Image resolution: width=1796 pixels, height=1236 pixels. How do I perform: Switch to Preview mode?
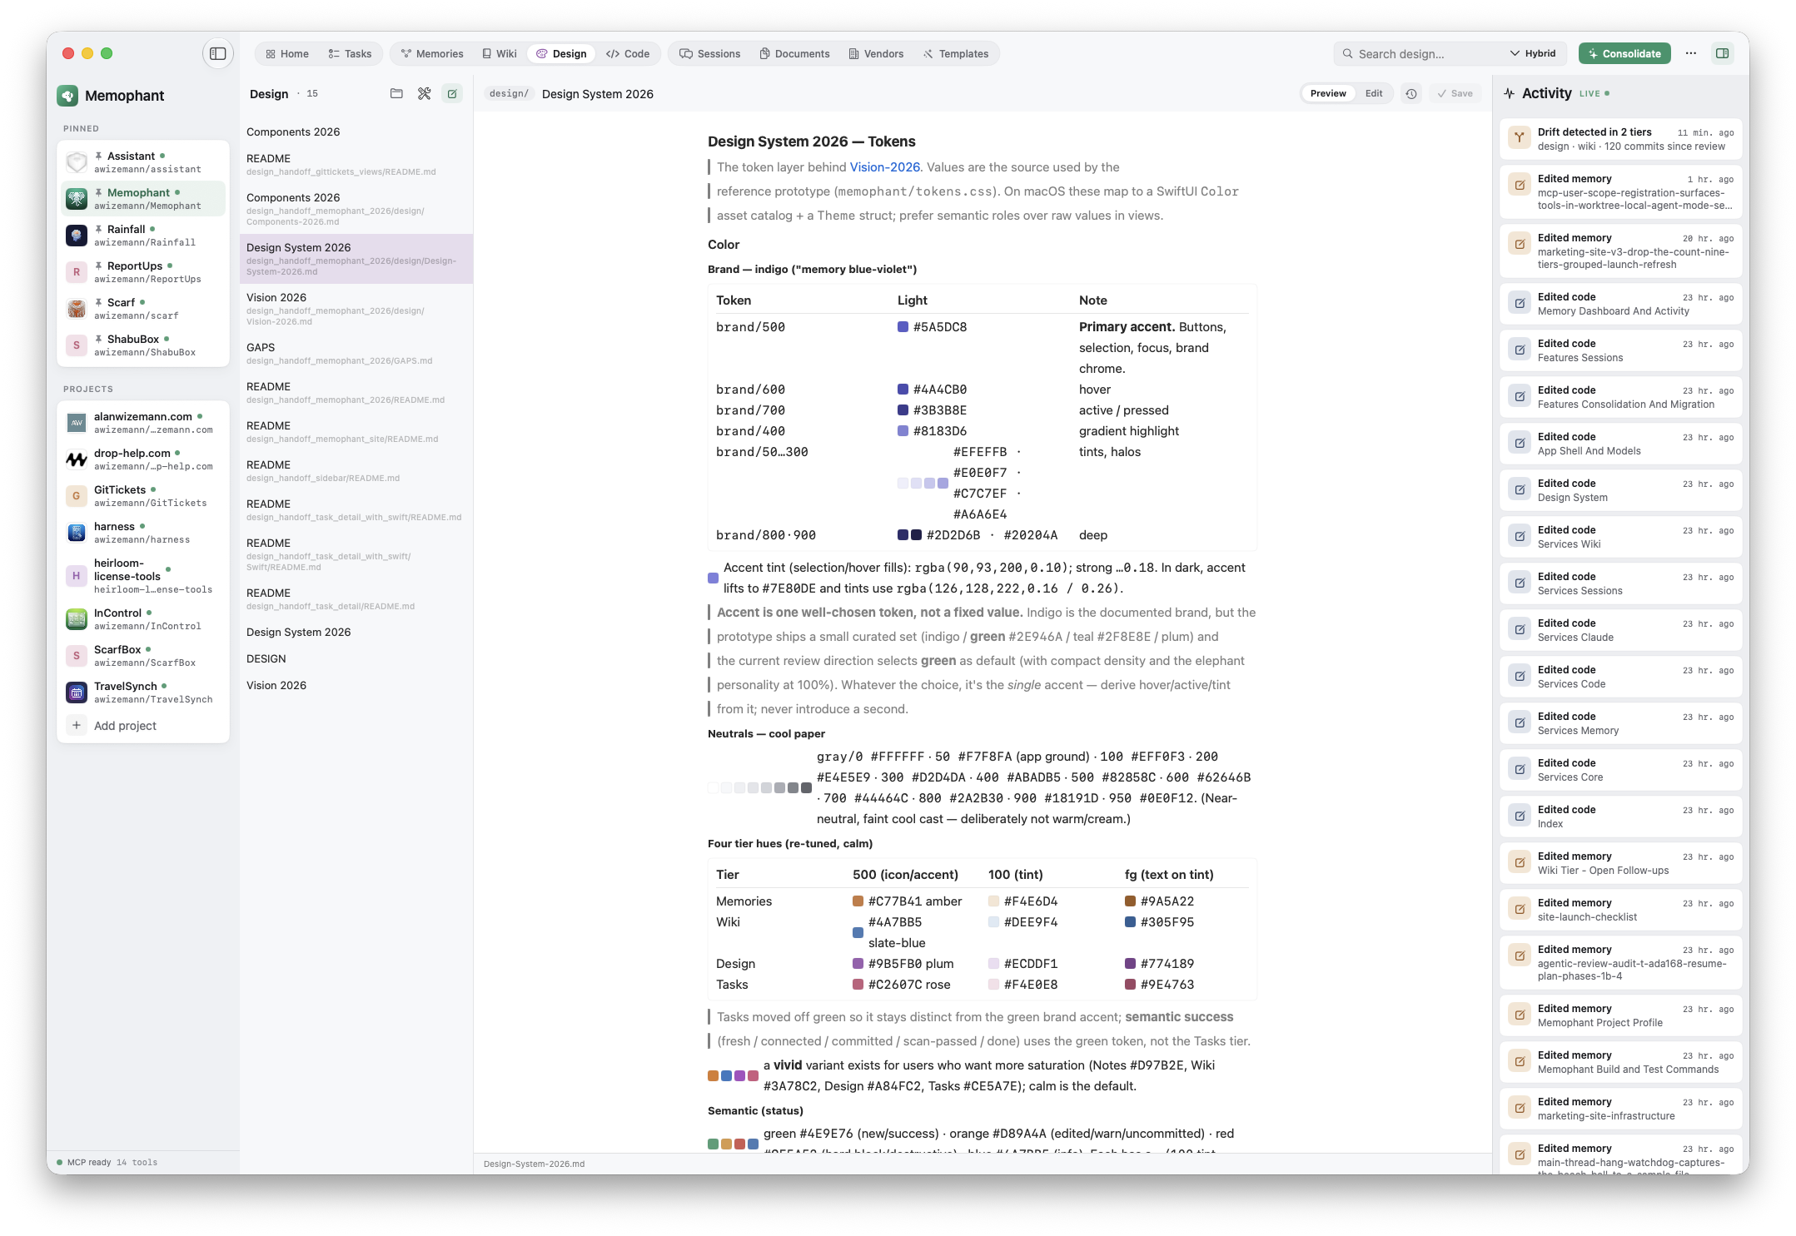1328,94
